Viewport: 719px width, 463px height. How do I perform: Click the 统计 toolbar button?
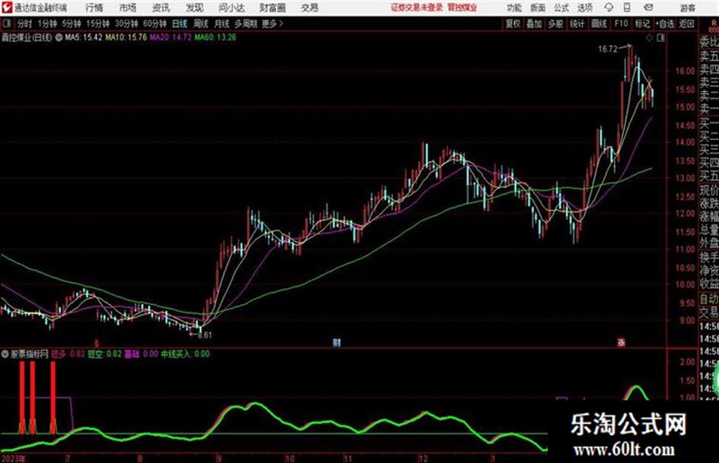577,24
